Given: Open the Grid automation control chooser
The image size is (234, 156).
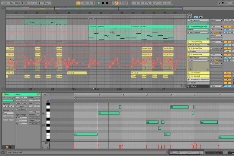Looking at the screenshot, I should [x=198, y=61].
